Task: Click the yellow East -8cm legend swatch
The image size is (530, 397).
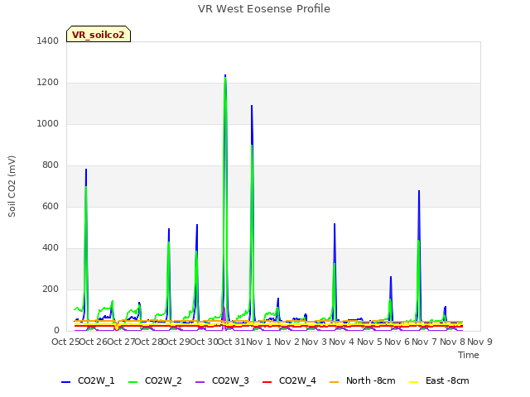Action: coord(414,382)
